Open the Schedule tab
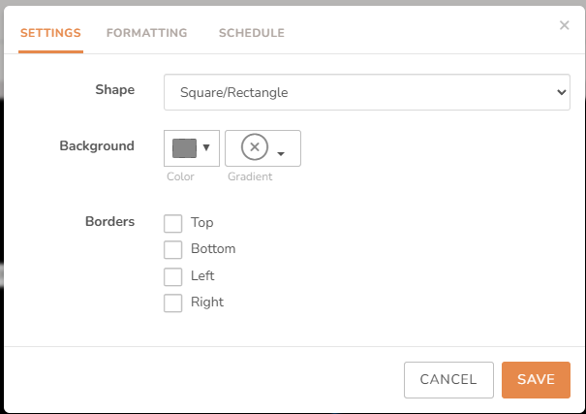Screen dimensions: 586x414 point(252,33)
